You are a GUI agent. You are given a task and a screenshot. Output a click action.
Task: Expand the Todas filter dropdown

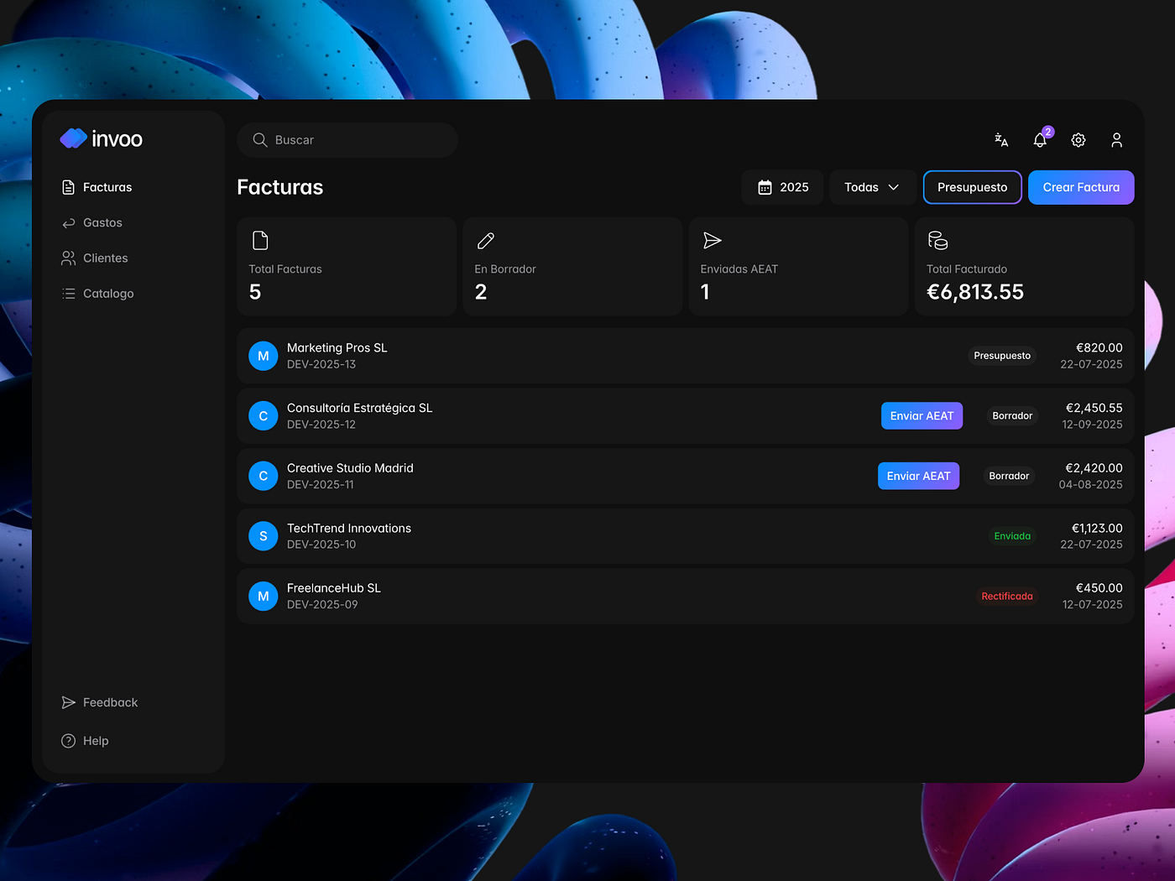[x=872, y=187]
